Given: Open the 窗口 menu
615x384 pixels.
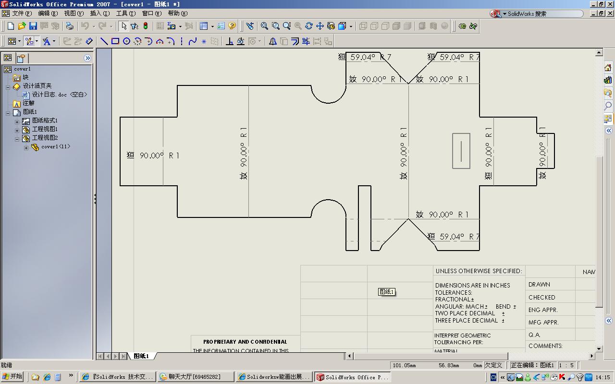Looking at the screenshot, I should pyautogui.click(x=151, y=13).
